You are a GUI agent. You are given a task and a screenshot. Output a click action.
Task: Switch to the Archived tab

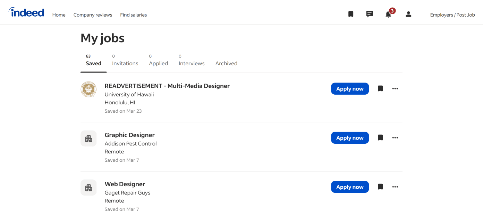pyautogui.click(x=226, y=63)
